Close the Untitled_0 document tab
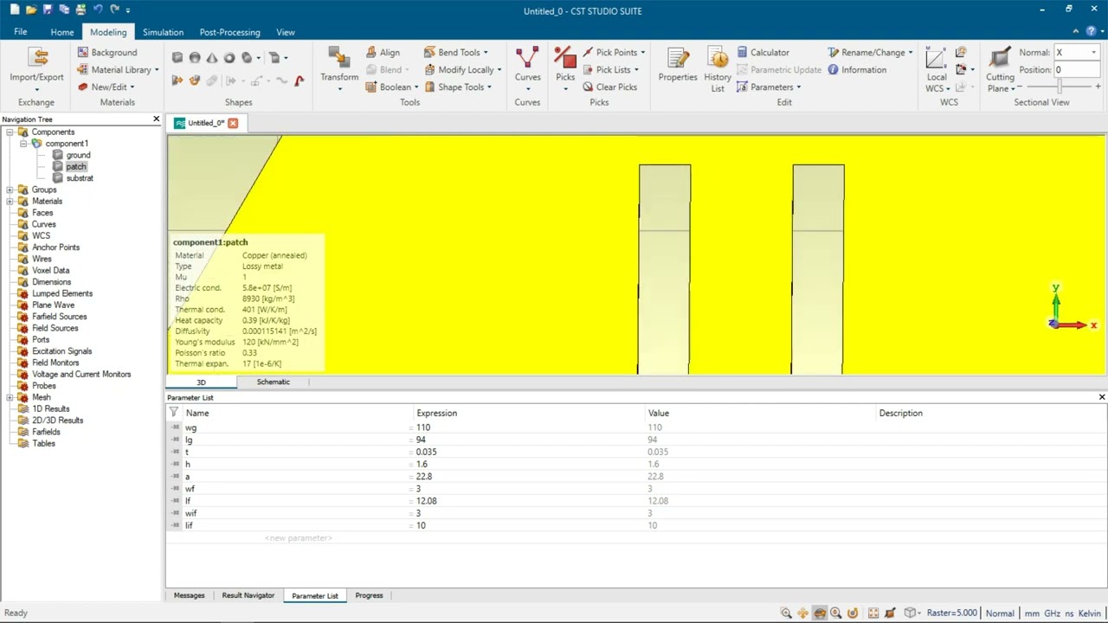The image size is (1108, 623). click(233, 123)
